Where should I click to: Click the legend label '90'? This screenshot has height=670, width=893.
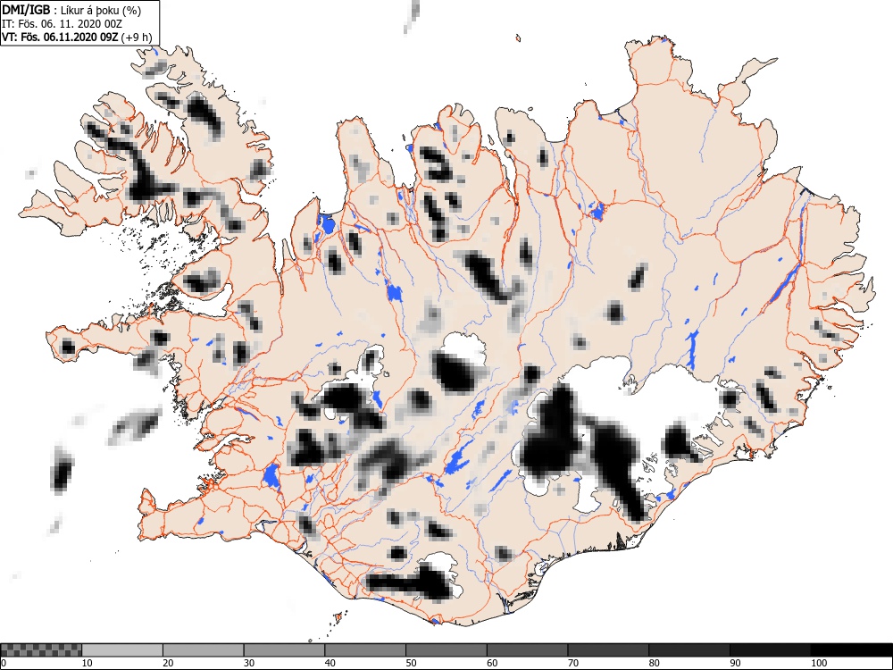coord(735,663)
